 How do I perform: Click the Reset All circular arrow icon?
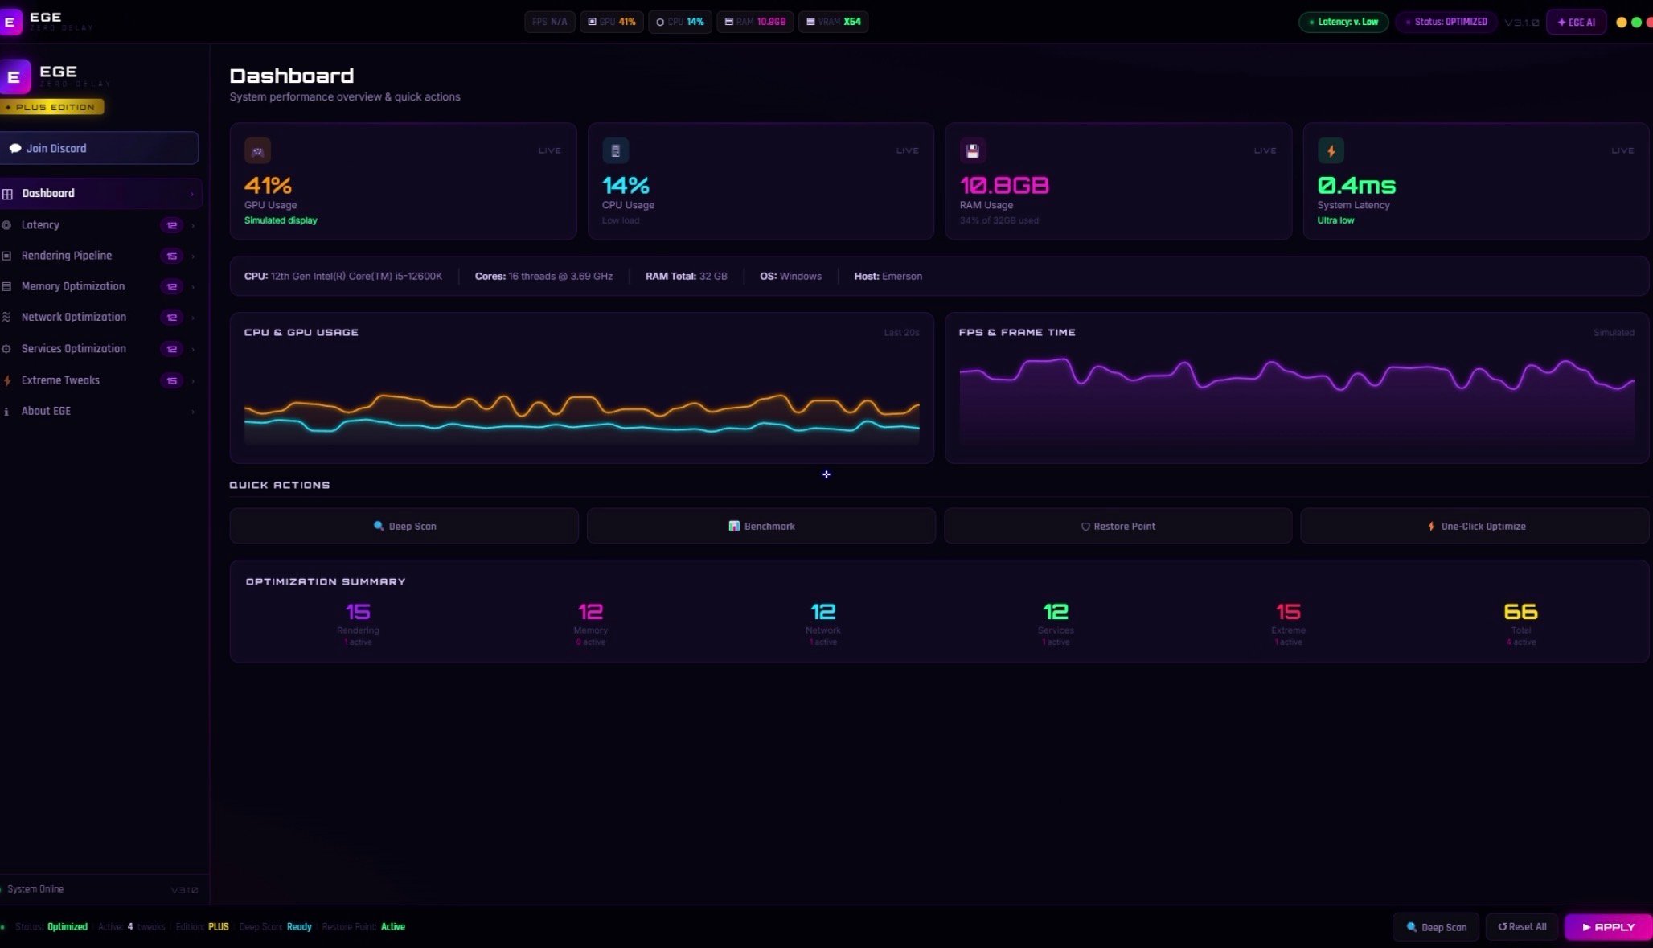click(x=1502, y=926)
